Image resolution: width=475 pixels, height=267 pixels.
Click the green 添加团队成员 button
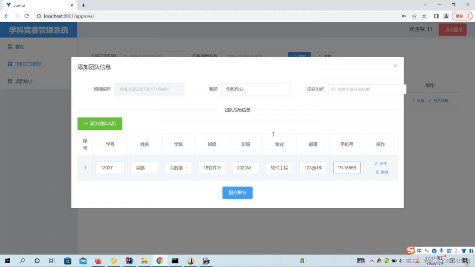pos(100,123)
